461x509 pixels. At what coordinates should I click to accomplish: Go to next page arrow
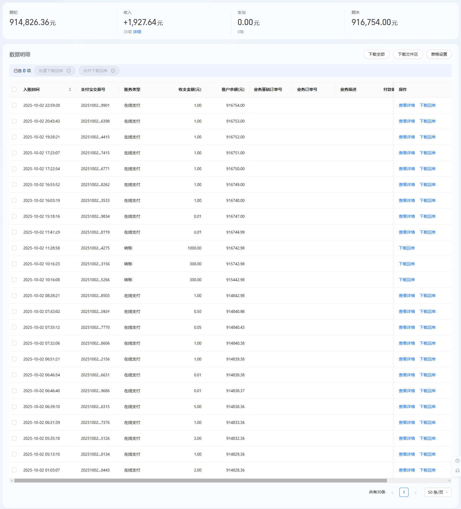click(415, 493)
